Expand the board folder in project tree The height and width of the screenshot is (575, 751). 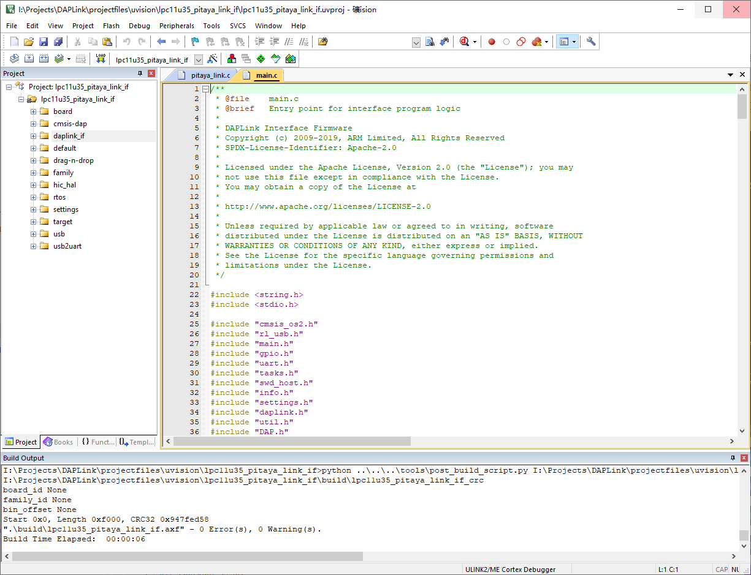pos(34,111)
